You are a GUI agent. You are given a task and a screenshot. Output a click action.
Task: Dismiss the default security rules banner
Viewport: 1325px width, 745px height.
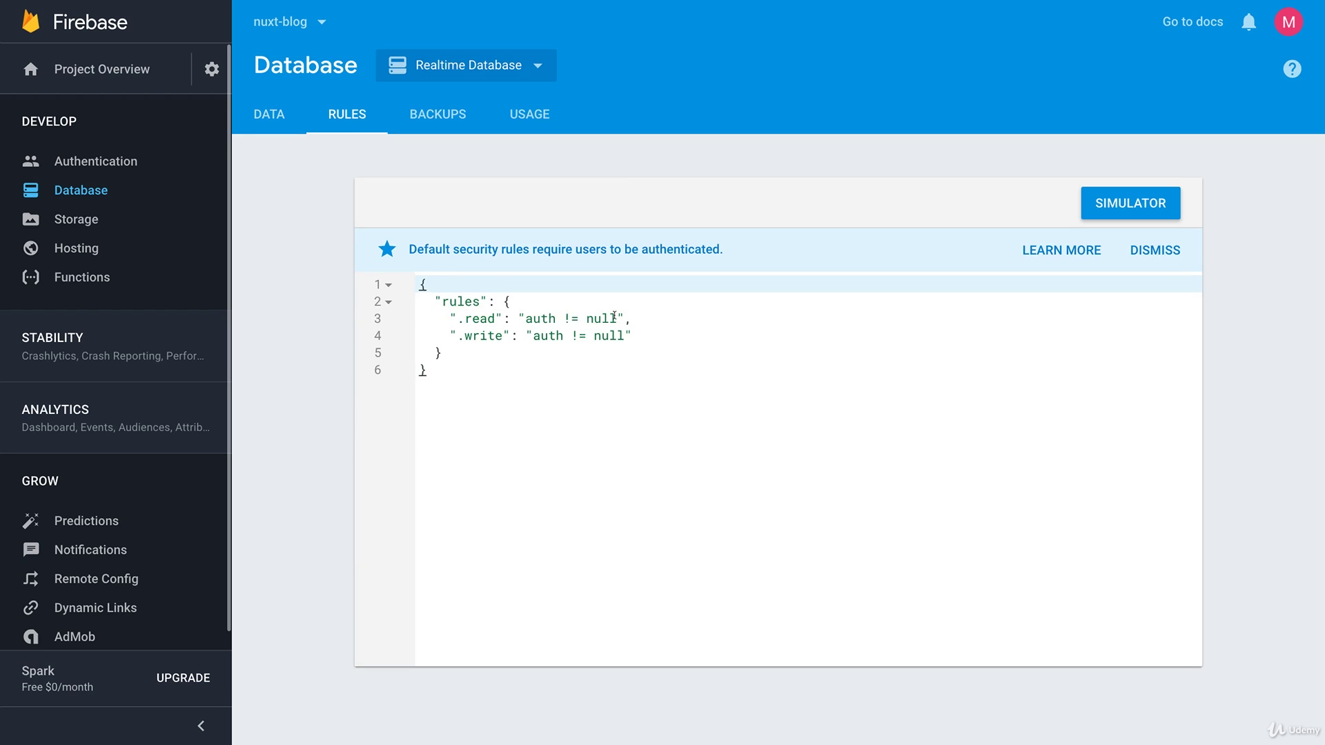(1155, 250)
